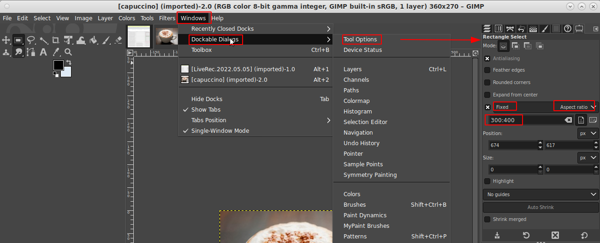Open Tool Options from the submenu
This screenshot has height=243, width=600.
coord(360,40)
